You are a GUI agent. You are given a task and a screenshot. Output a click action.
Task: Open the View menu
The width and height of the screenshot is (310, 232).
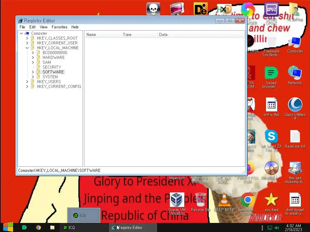[x=44, y=27]
